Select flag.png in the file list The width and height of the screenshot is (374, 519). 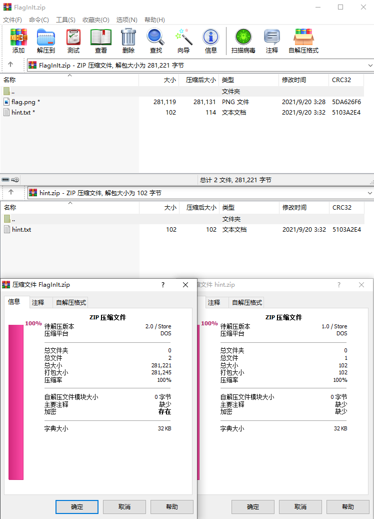coord(23,102)
